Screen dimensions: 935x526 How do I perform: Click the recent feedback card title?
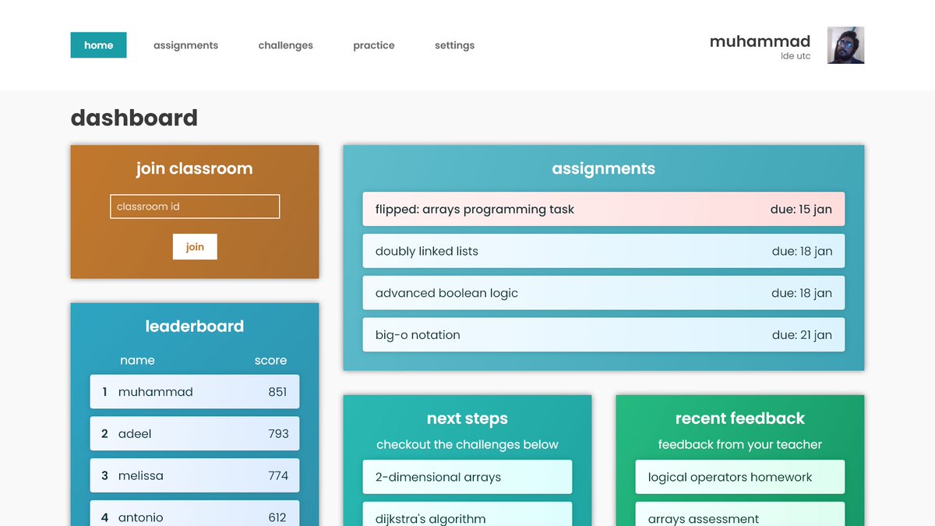click(x=740, y=418)
